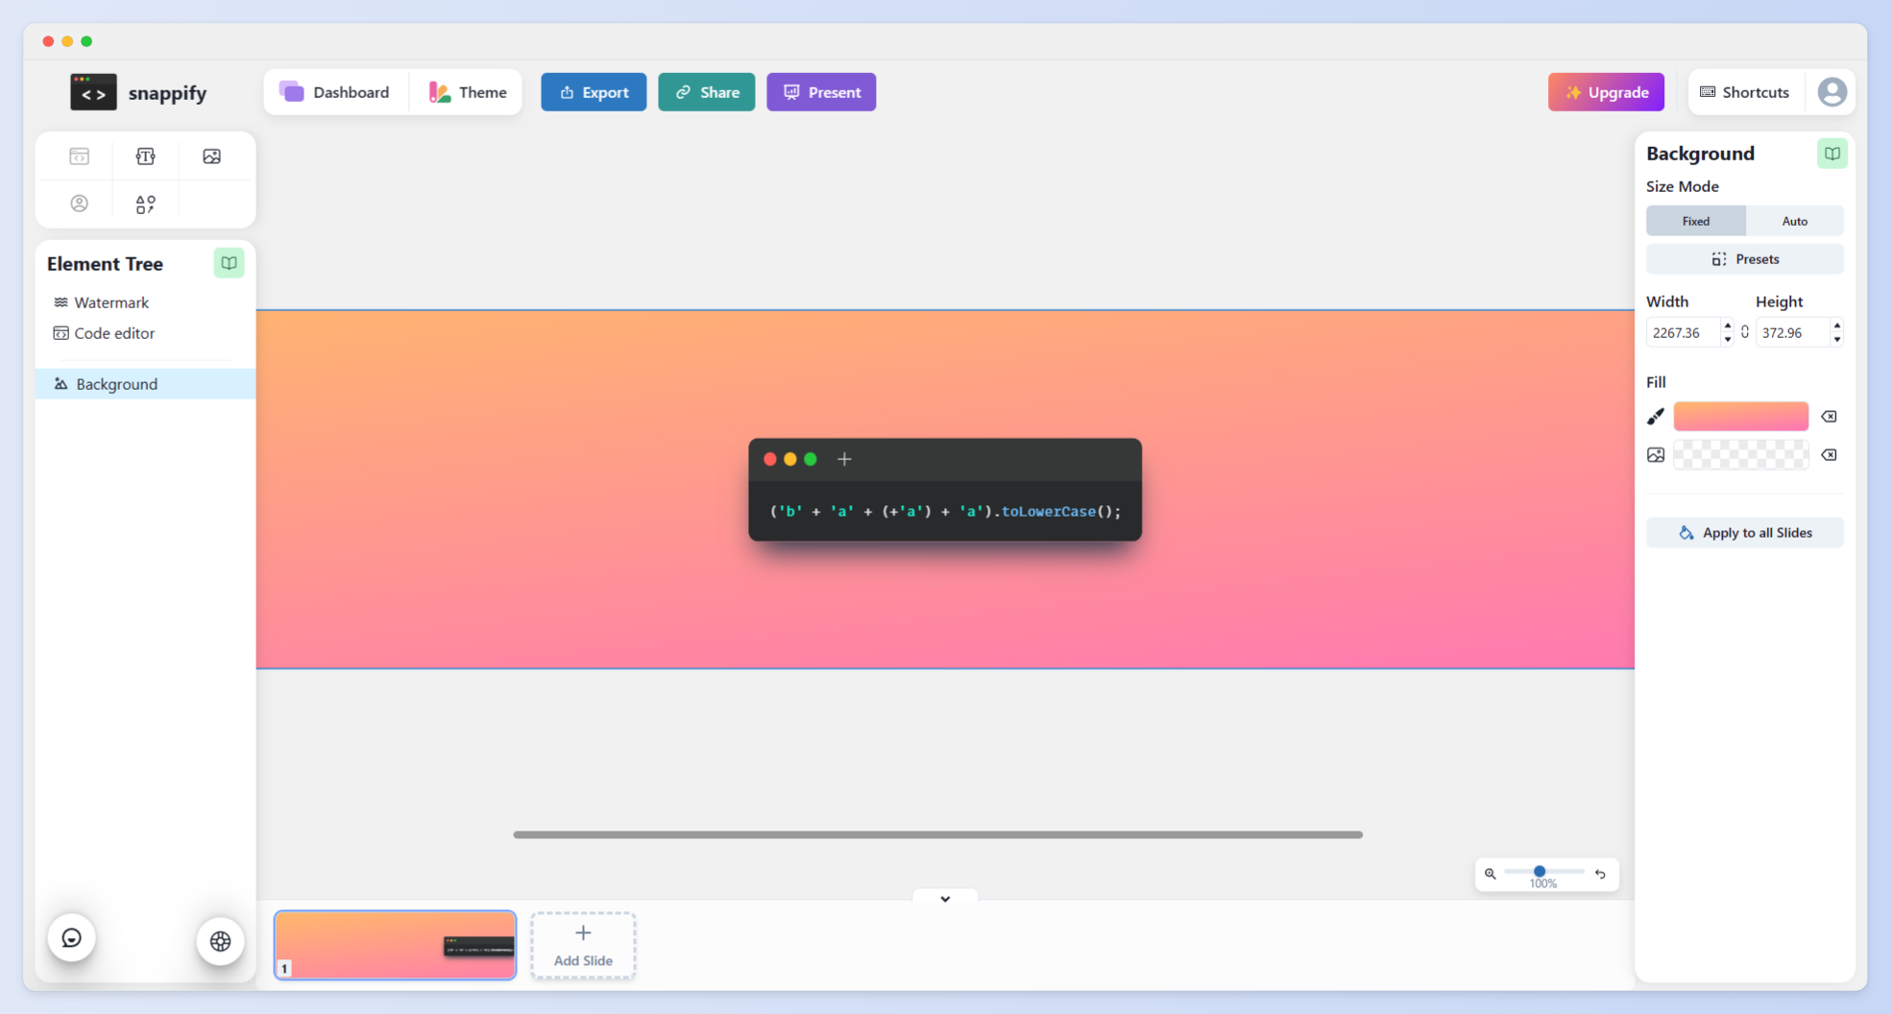Open the gradient fill color swatch
This screenshot has width=1892, height=1014.
pos(1740,417)
